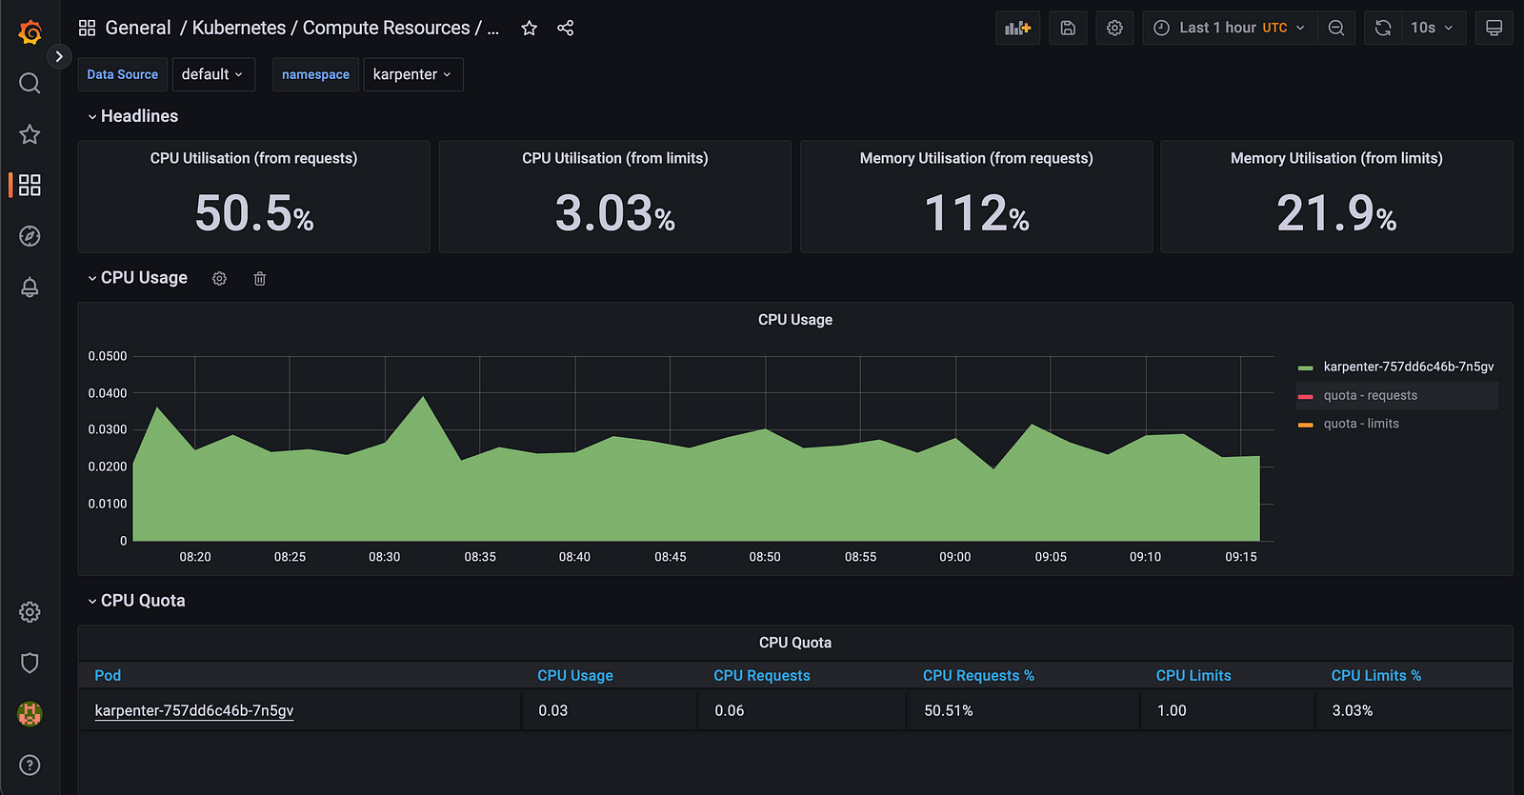Collapse the CPU Usage row
Screen dimensions: 1524x795
[137, 278]
